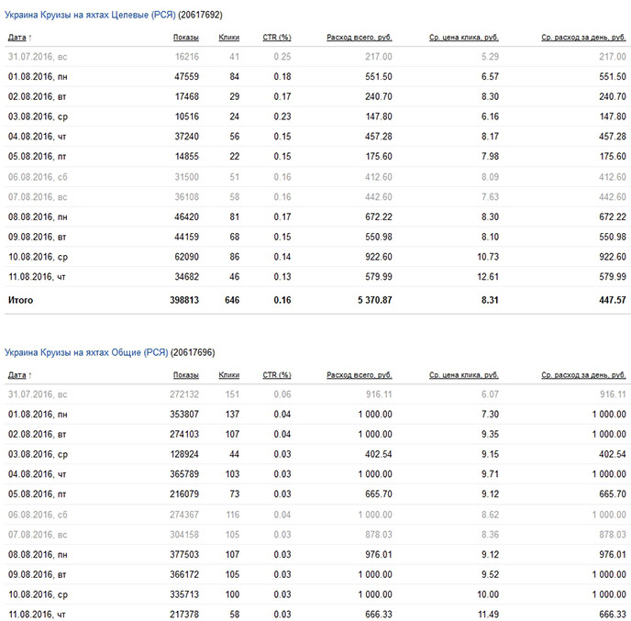631x621 pixels.
Task: Open the Украина Круизы на яхтах Общие campaign link
Action: point(86,353)
